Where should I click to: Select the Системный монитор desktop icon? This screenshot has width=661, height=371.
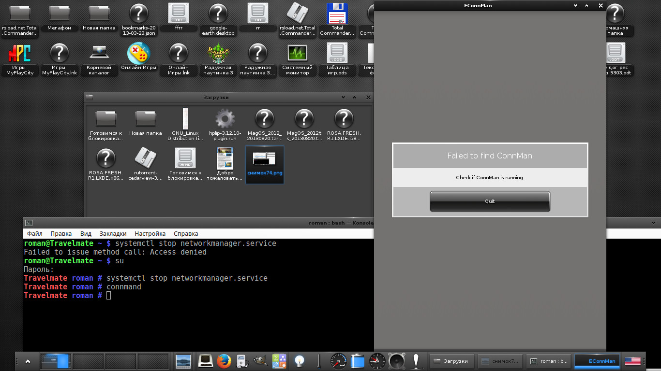point(298,59)
